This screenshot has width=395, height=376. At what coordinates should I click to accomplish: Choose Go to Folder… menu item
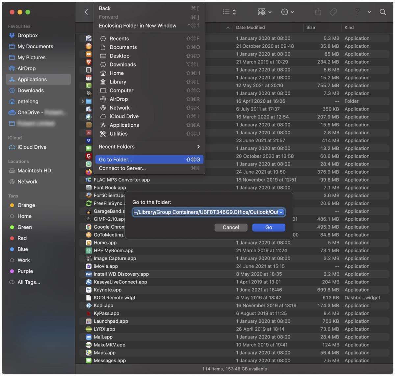pos(149,160)
